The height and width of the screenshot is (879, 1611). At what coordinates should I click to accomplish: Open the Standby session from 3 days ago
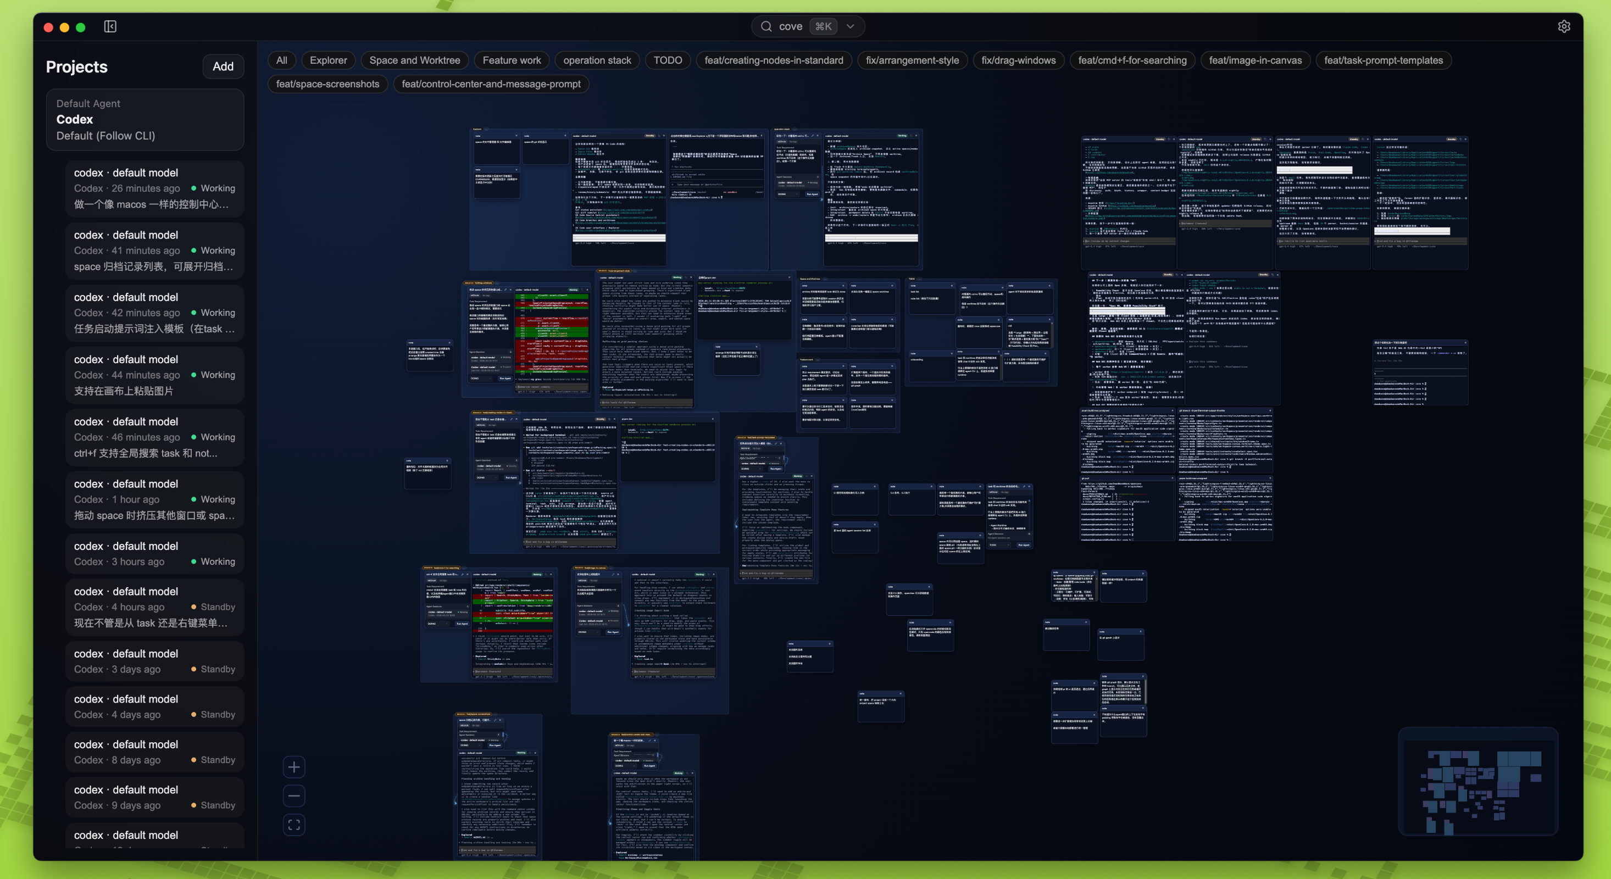click(154, 661)
